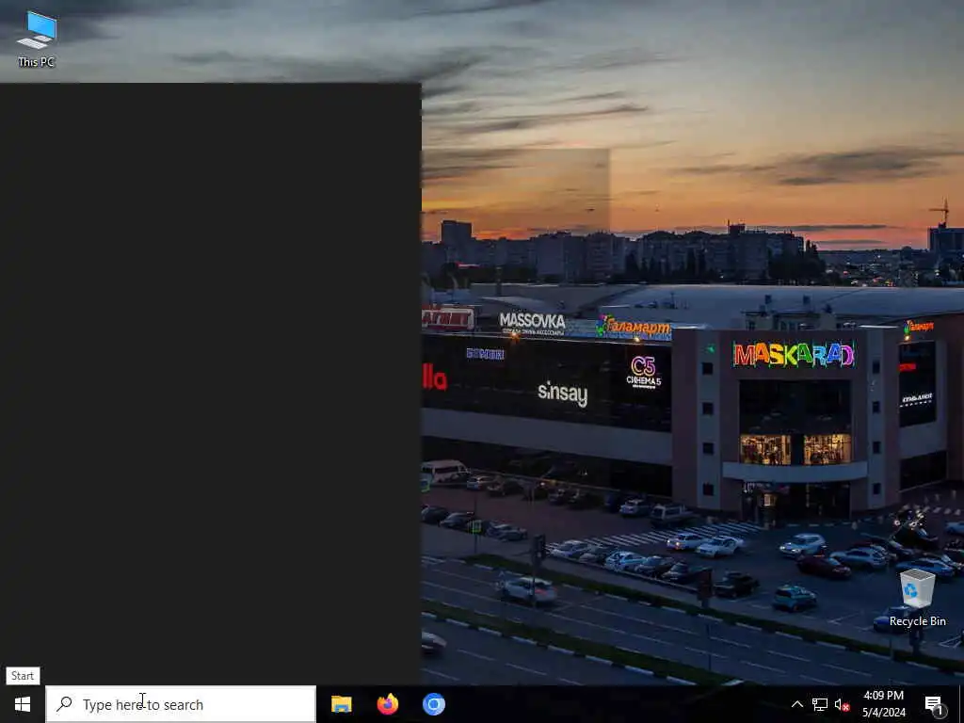This screenshot has width=964, height=723.
Task: Open the This PC desktop icon
Action: (x=37, y=39)
